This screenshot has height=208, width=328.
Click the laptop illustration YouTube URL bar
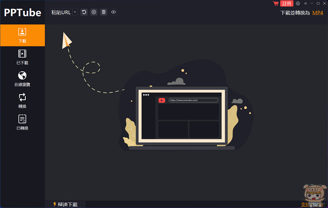click(x=194, y=100)
